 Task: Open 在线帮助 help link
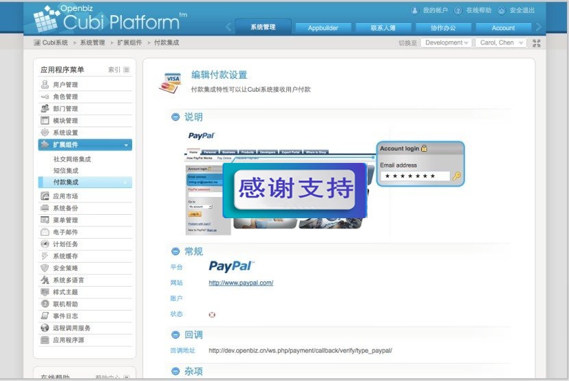(473, 10)
